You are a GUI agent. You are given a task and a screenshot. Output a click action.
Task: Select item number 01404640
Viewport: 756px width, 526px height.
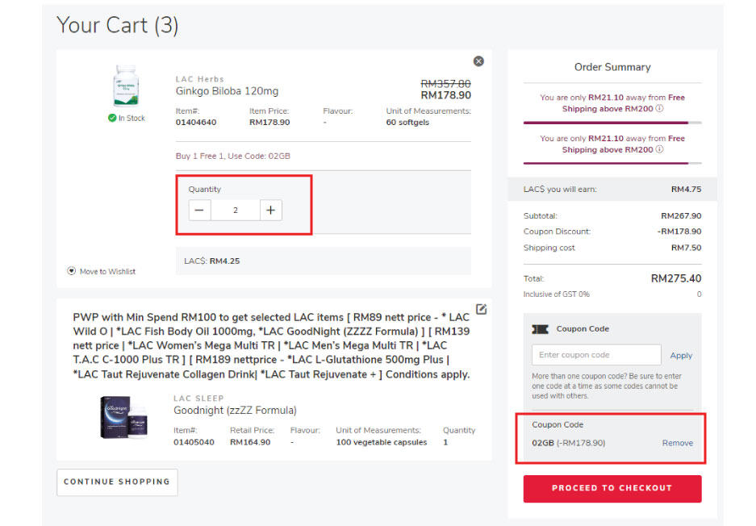pyautogui.click(x=196, y=123)
